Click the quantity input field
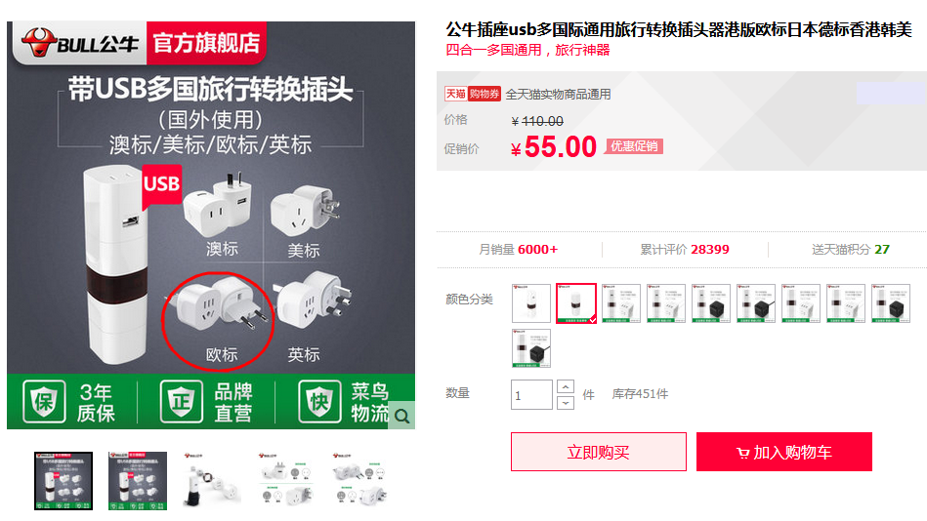This screenshot has width=927, height=521. (531, 394)
